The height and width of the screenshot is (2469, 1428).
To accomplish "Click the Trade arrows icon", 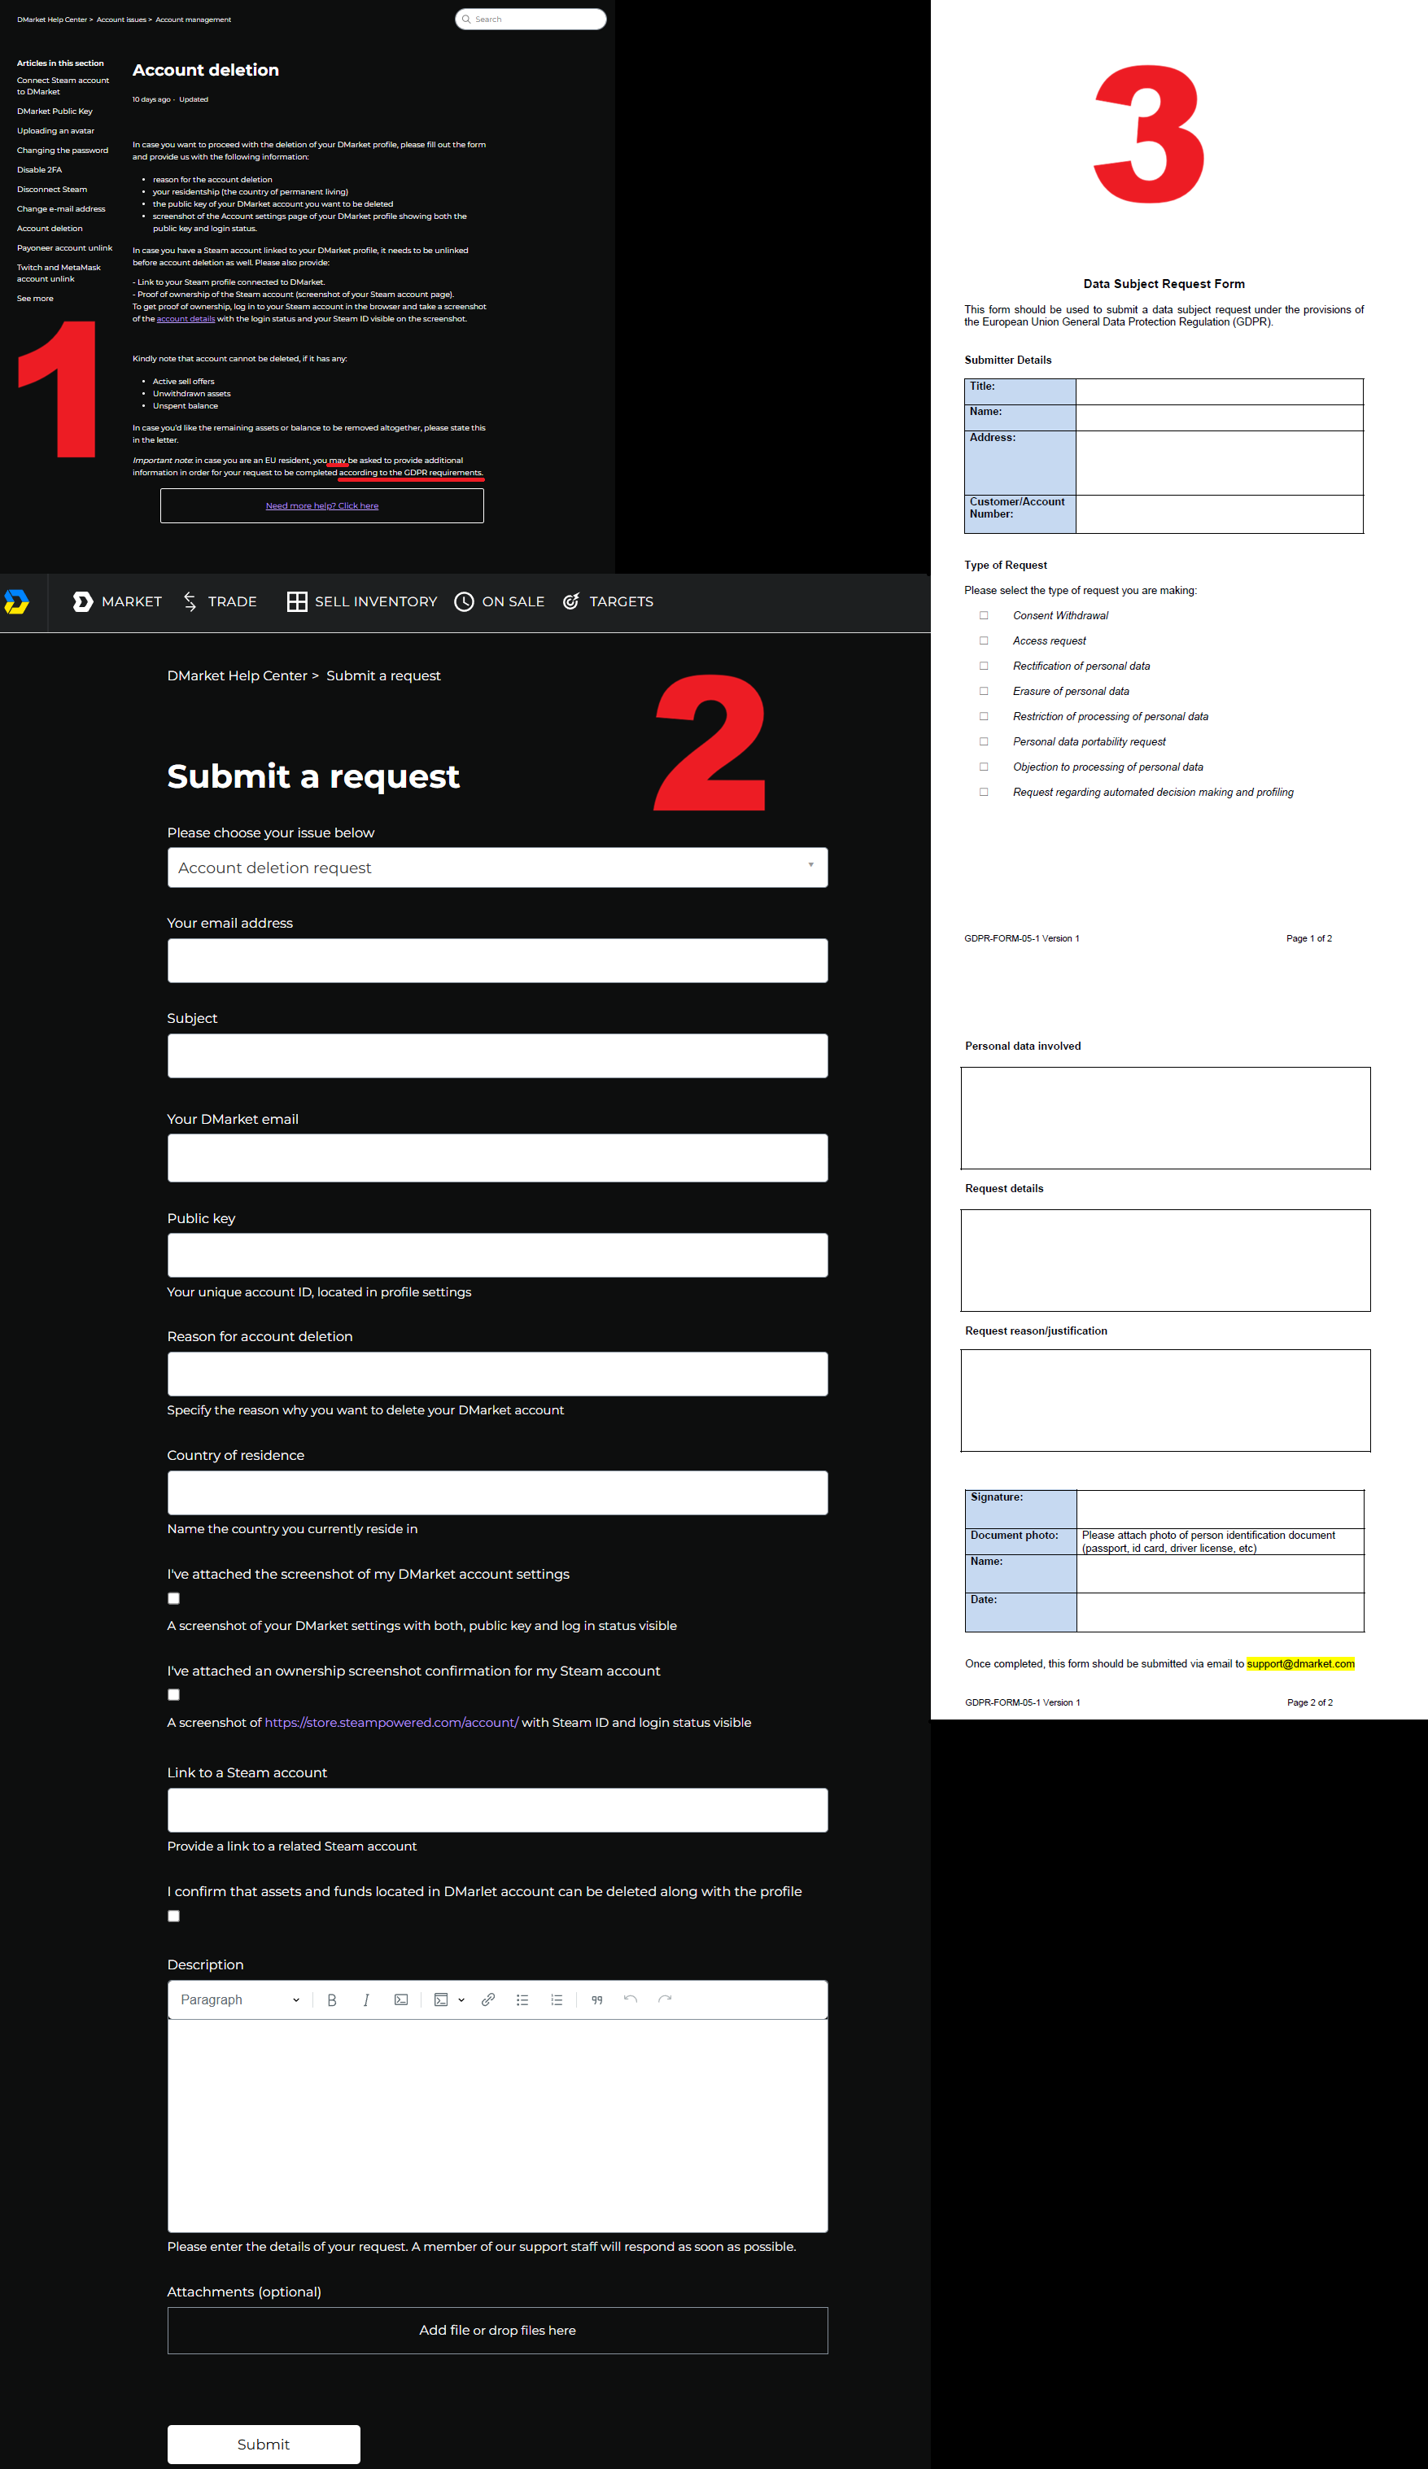I will (190, 601).
